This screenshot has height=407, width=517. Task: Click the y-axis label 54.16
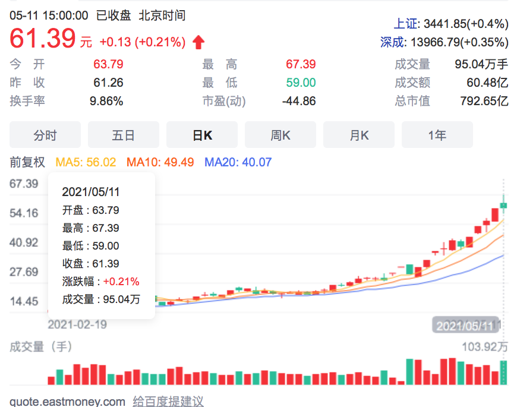[x=24, y=213]
